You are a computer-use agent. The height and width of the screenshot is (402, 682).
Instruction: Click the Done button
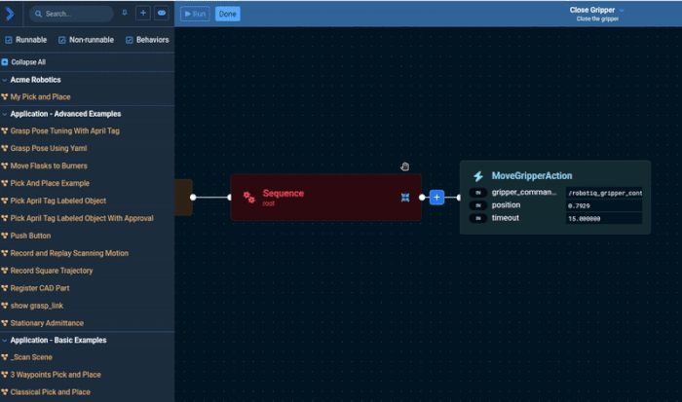(227, 14)
